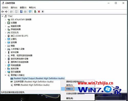Select the 处理器 tree label
This screenshot has width=128, height=101.
tap(14, 23)
